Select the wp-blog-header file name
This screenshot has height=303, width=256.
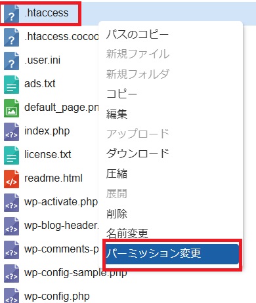62,226
